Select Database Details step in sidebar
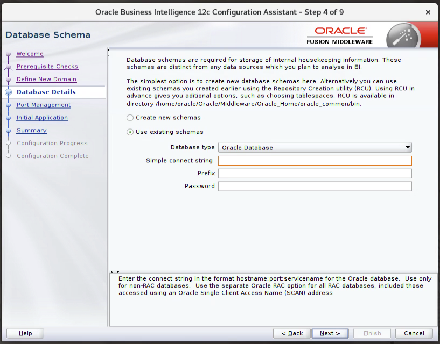 pos(46,92)
